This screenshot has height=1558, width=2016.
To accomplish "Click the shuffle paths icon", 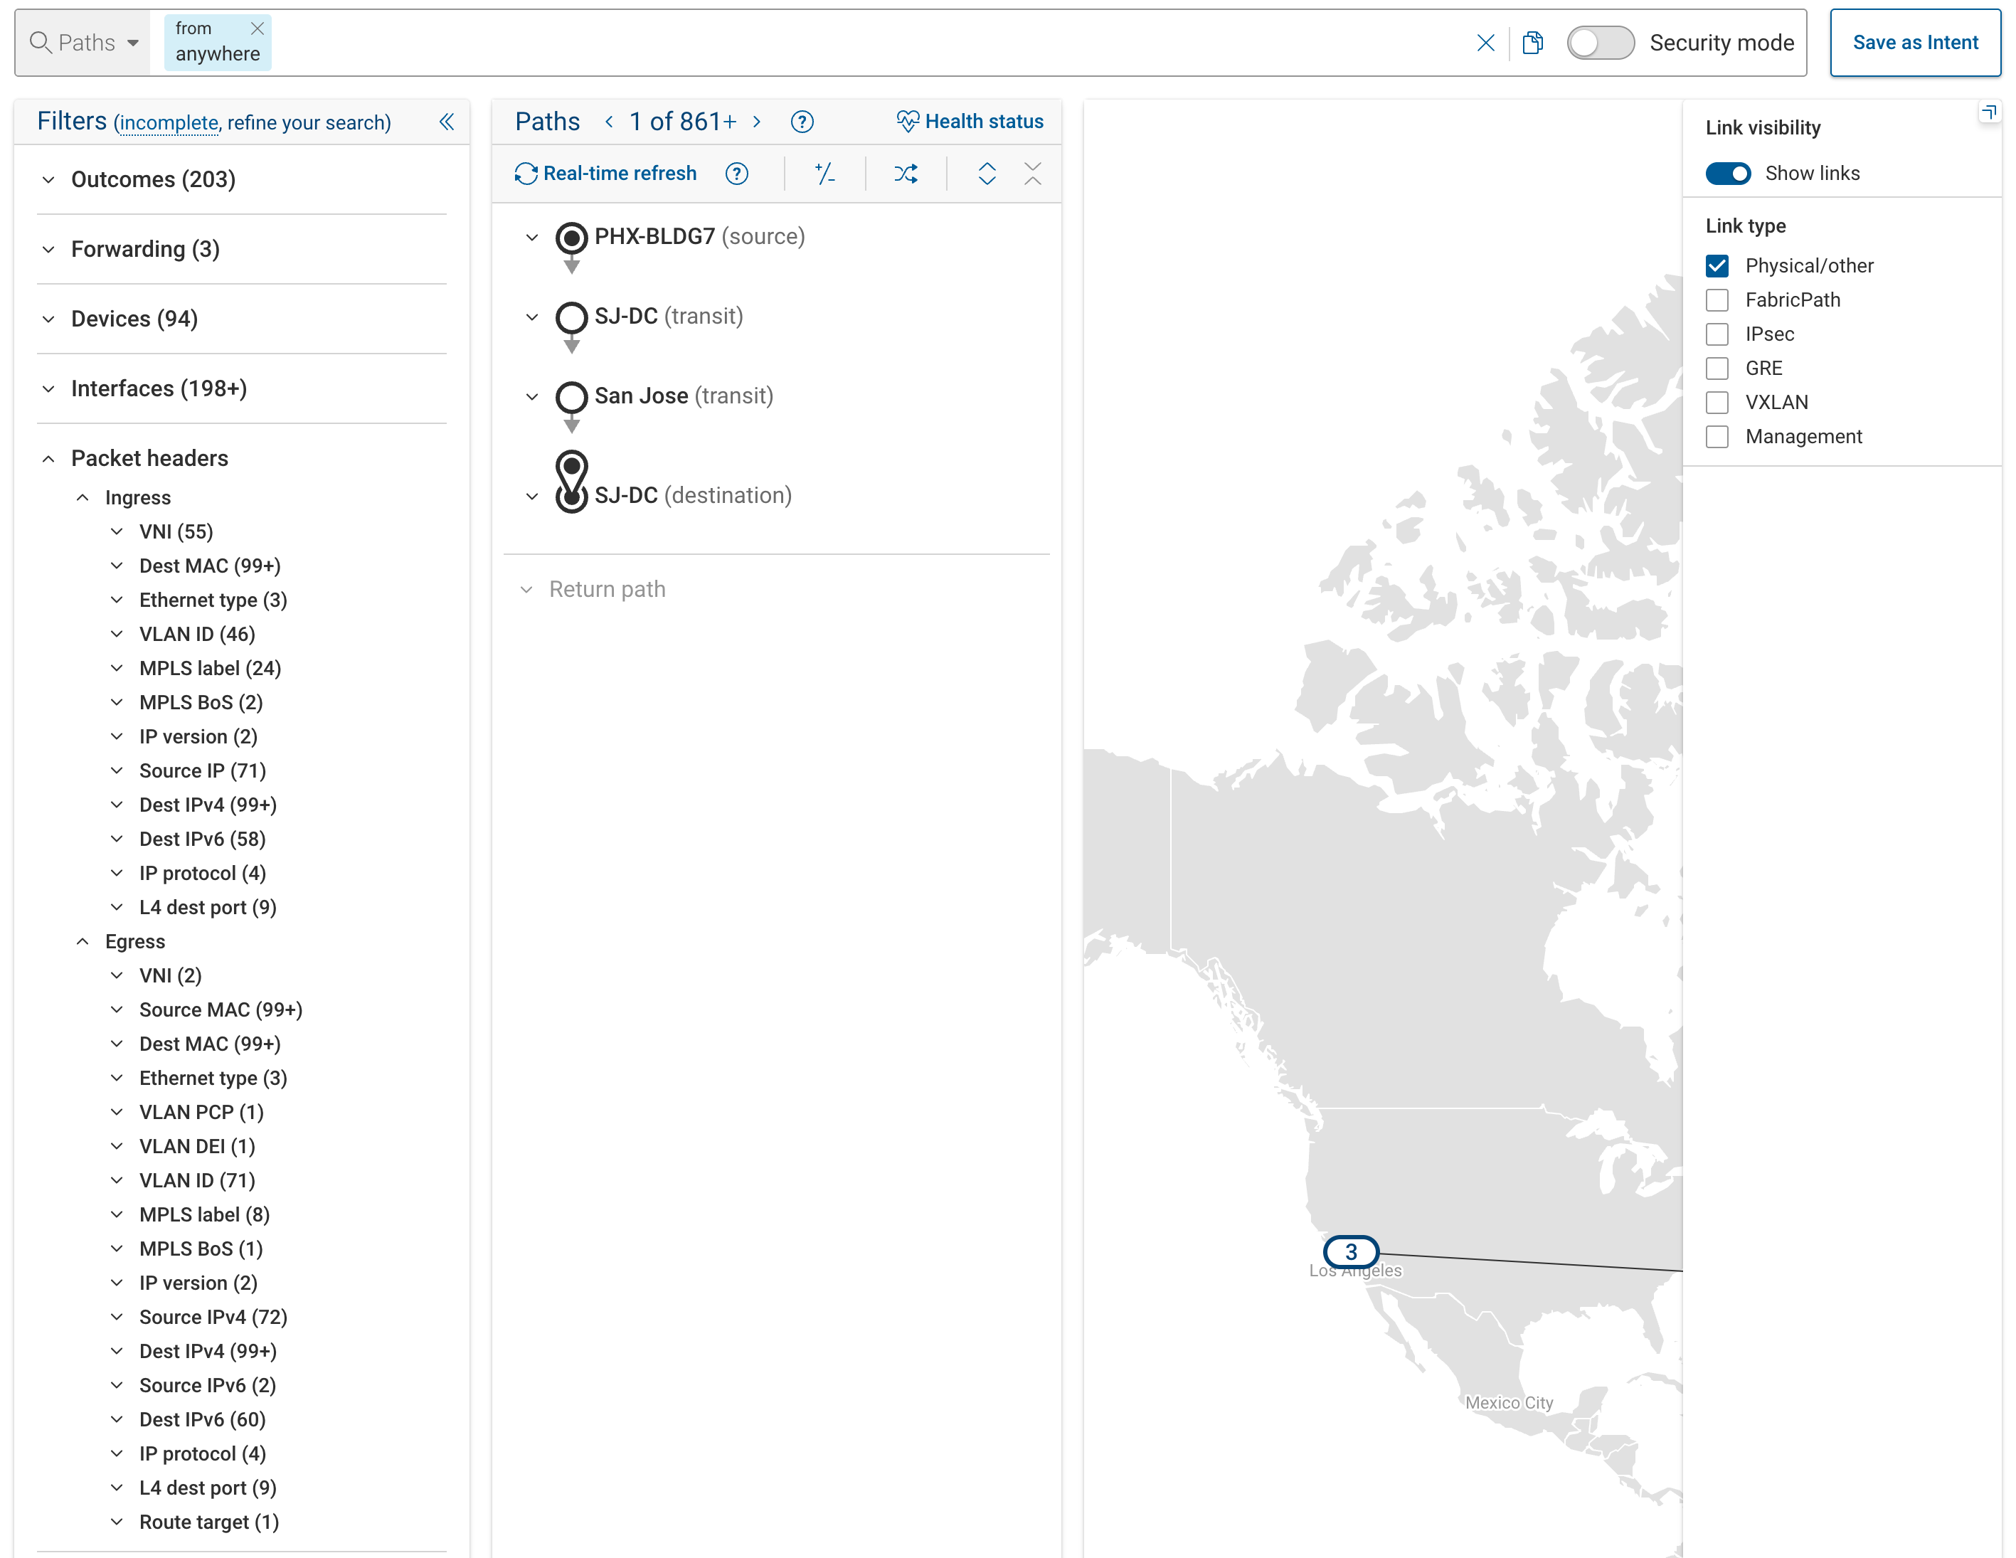I will coord(906,174).
